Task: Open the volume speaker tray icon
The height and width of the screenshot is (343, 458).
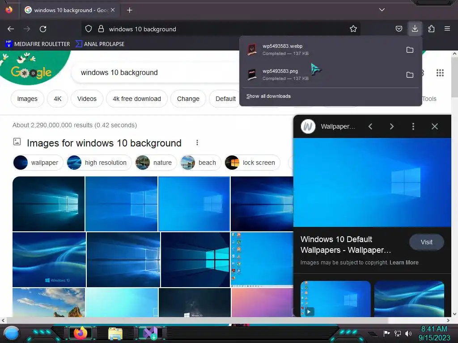Action: (408, 333)
